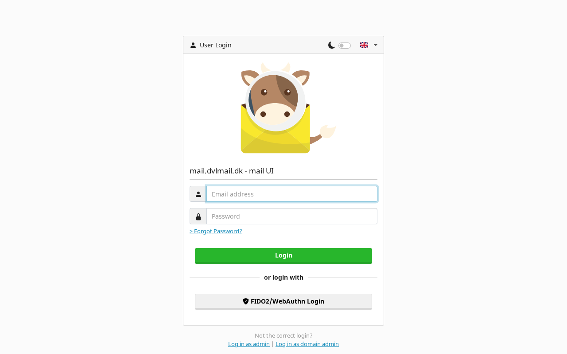Viewport: 567px width, 354px height.
Task: Open the Log in as domain admin link
Action: (x=307, y=344)
